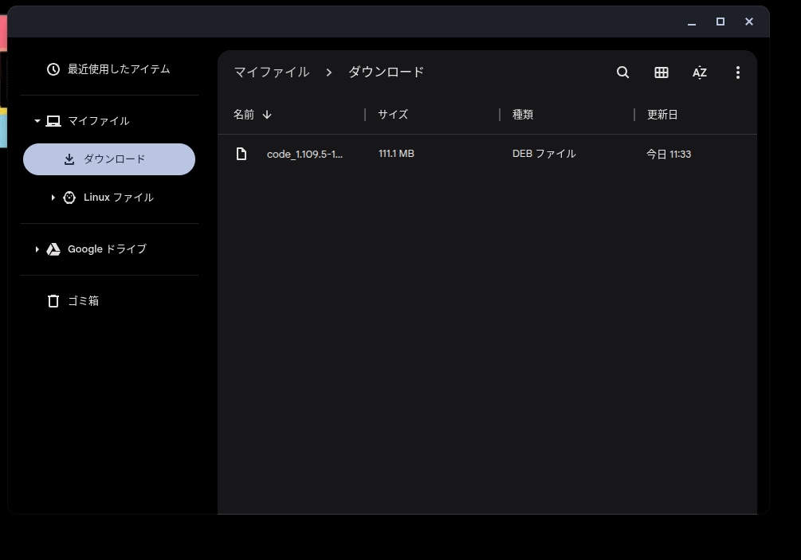Viewport: 801px width, 560px height.
Task: Select the code_1.109.5-1 DEB file name
Action: click(304, 154)
